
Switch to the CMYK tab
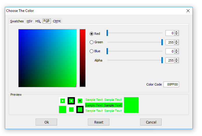click(x=57, y=21)
